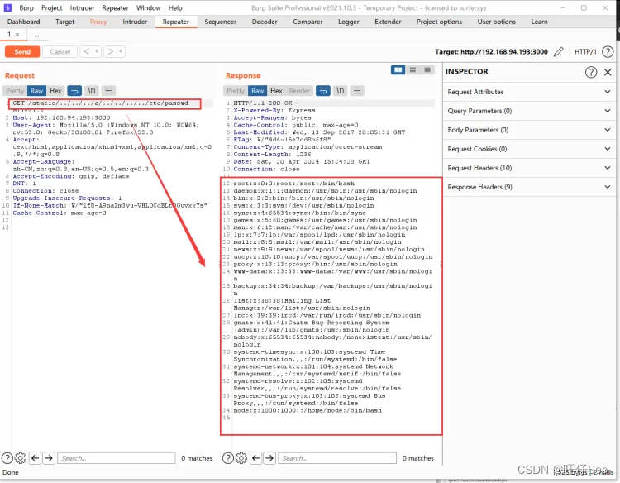Open the Learn tab
This screenshot has height=483, width=620.
(x=539, y=22)
